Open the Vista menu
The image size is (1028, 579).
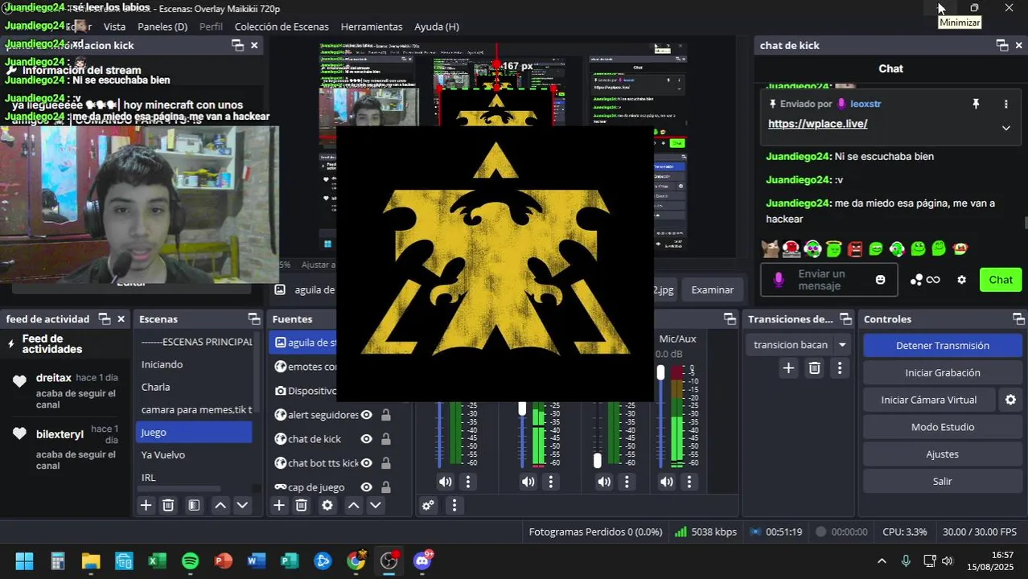tap(114, 27)
